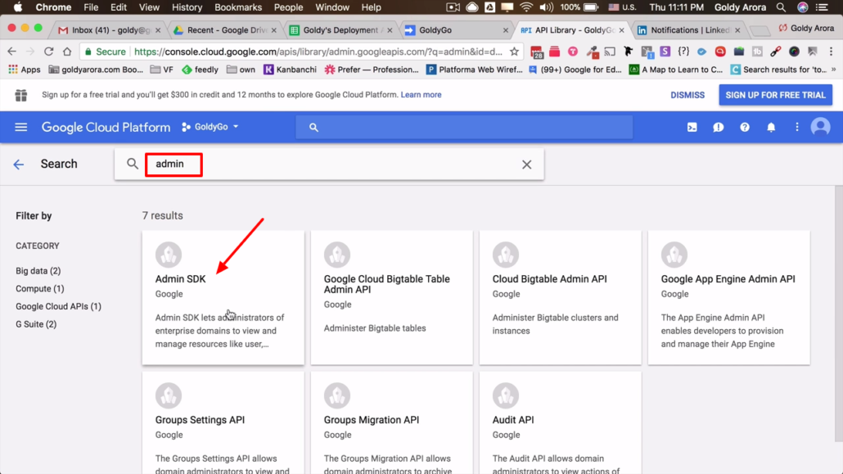The width and height of the screenshot is (843, 474).
Task: Click the Audit API card icon
Action: pos(505,395)
